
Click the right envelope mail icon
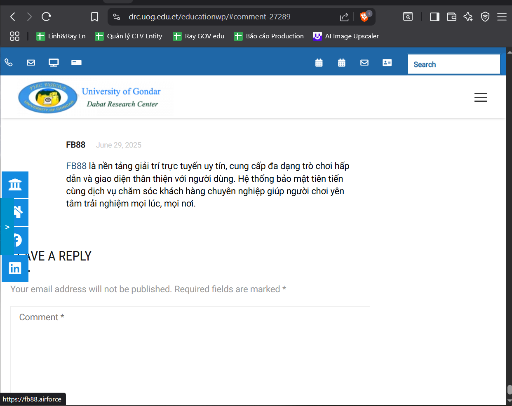[364, 63]
